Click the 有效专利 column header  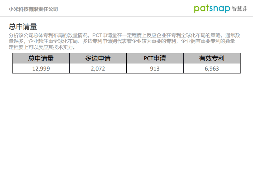click(x=212, y=58)
